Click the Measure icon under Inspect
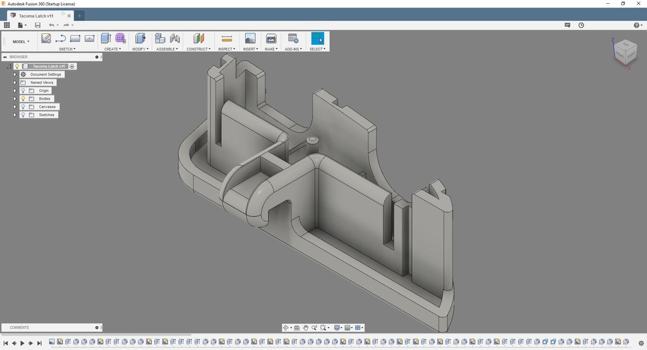 (227, 38)
